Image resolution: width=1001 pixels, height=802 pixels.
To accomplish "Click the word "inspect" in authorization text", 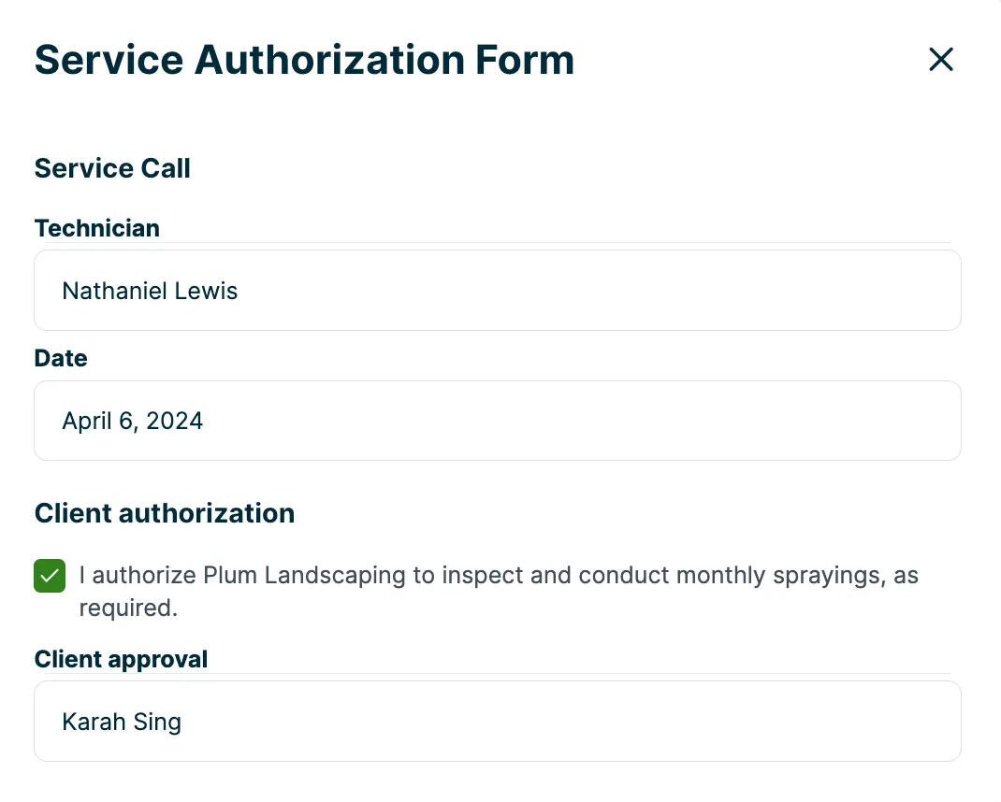I will [483, 575].
